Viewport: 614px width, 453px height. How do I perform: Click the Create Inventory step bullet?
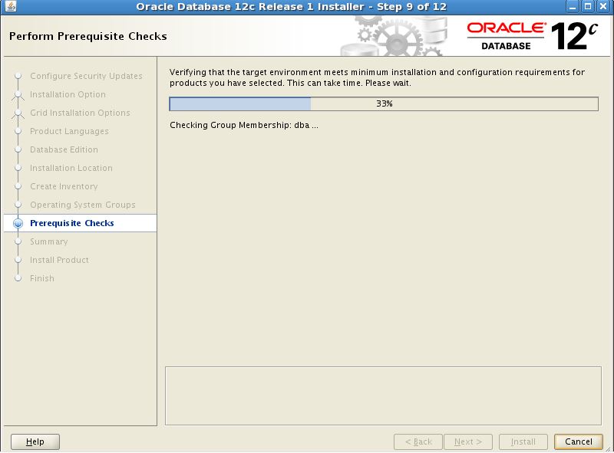pyautogui.click(x=18, y=186)
